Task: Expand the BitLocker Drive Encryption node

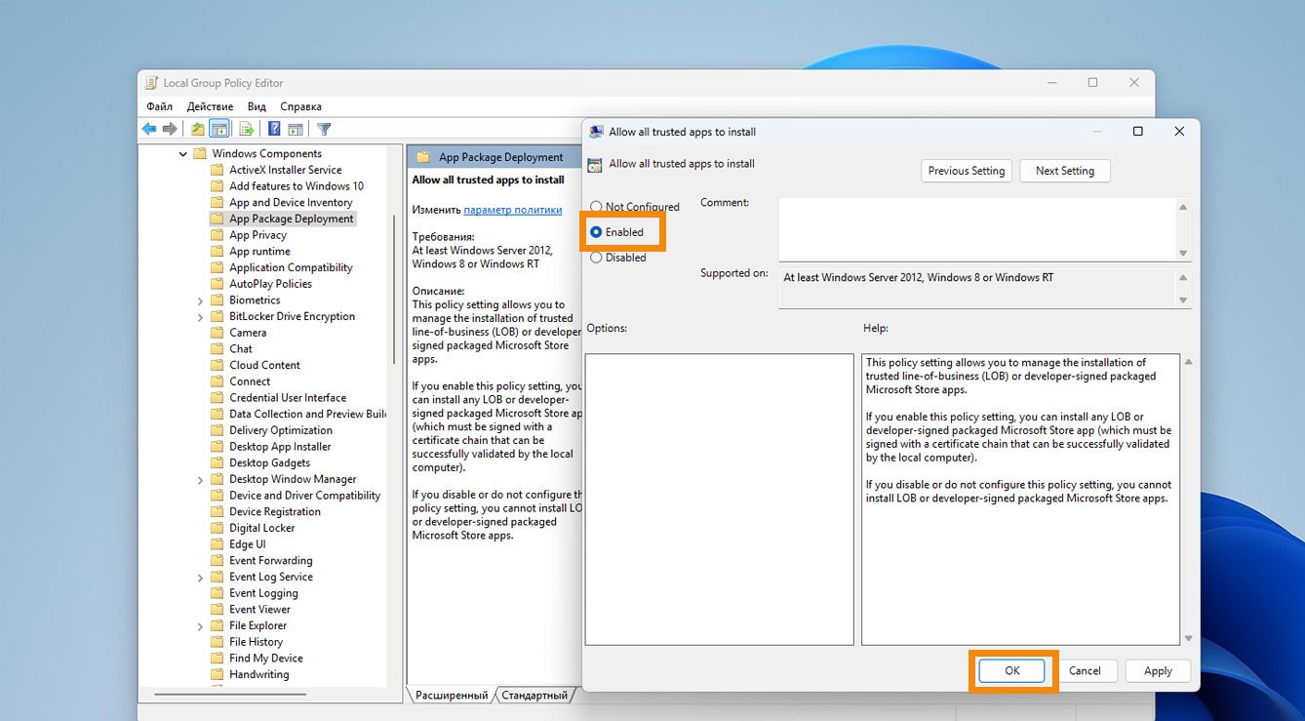Action: tap(201, 317)
